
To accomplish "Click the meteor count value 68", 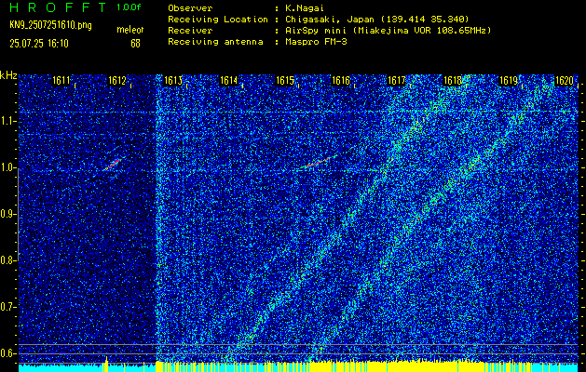I will click(x=135, y=44).
